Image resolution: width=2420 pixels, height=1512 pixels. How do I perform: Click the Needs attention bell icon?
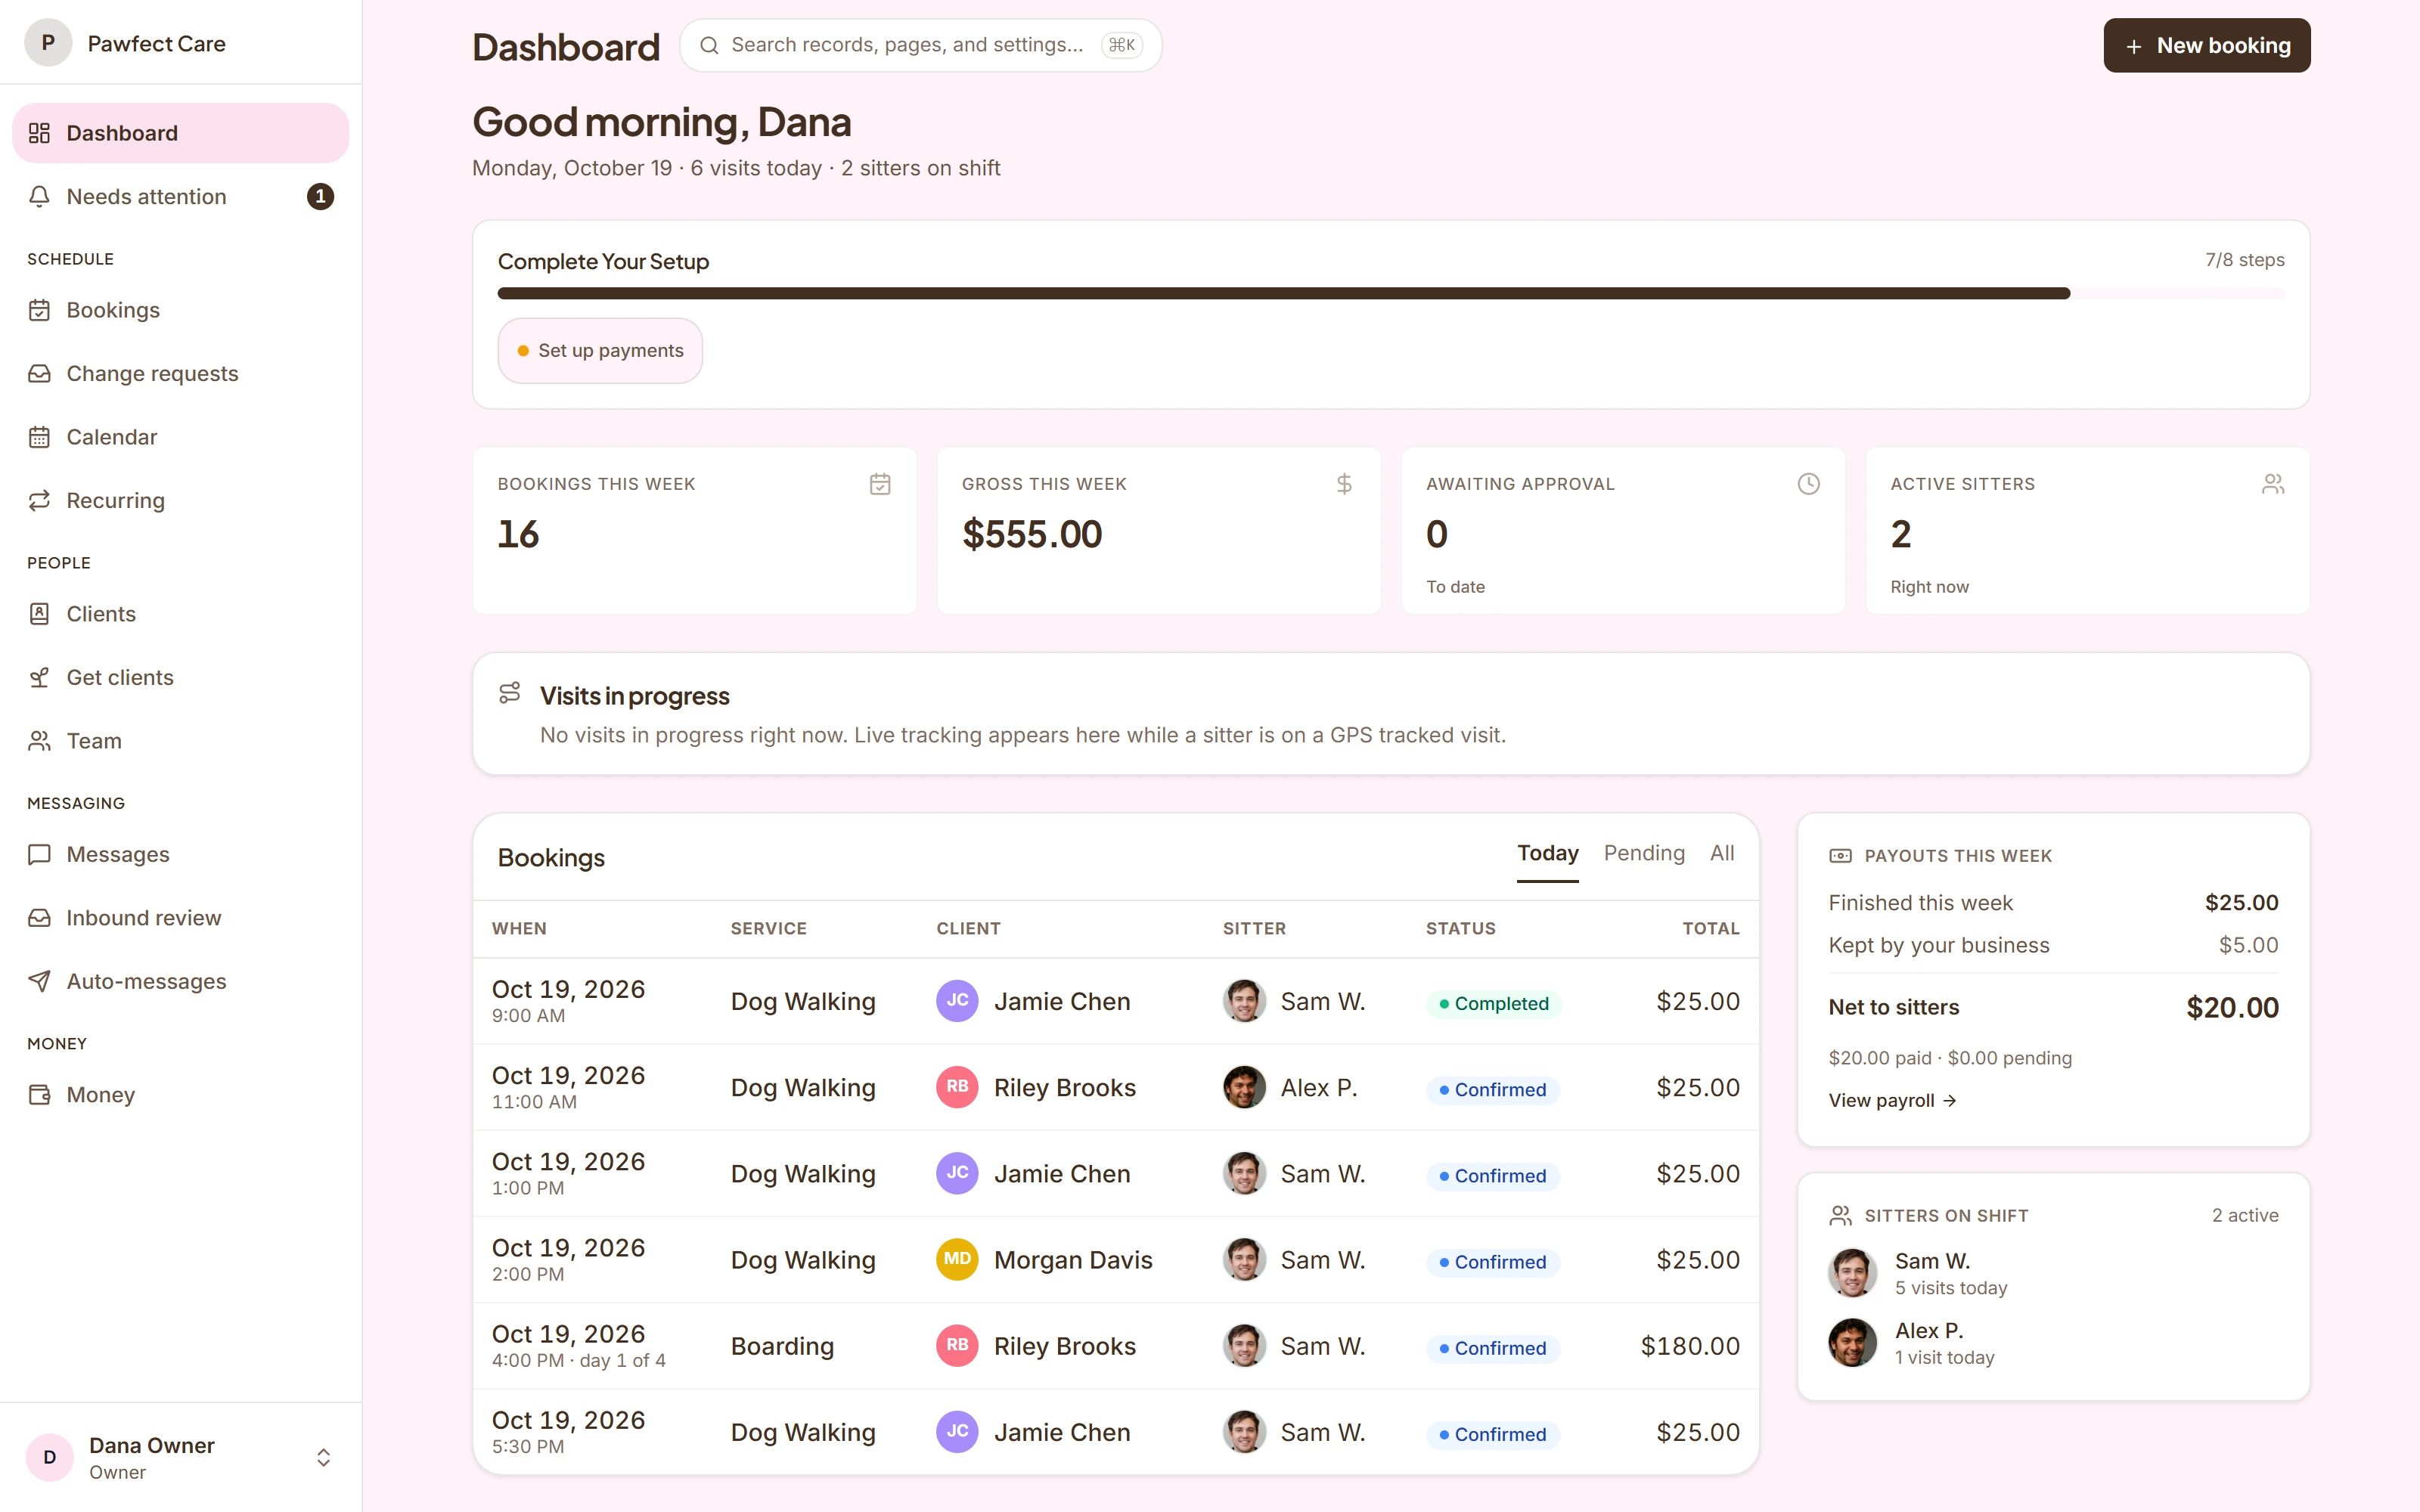pyautogui.click(x=39, y=197)
